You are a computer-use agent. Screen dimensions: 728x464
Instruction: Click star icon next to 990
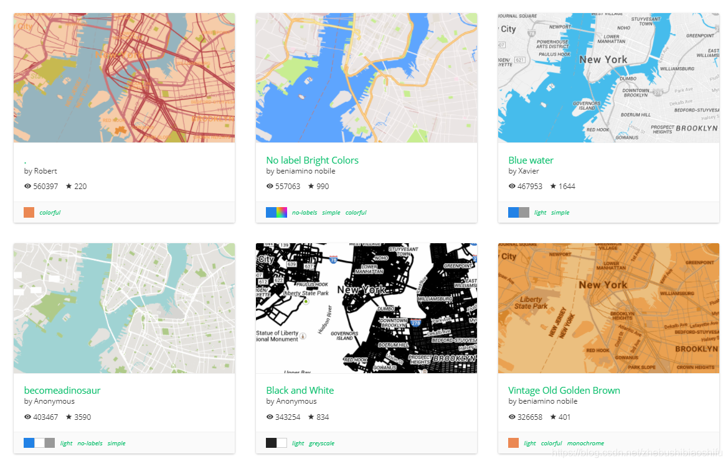311,186
